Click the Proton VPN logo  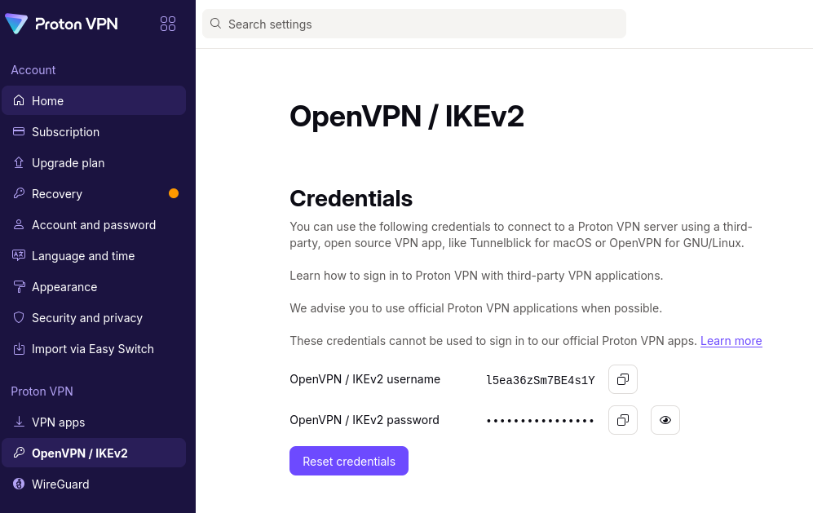click(x=61, y=24)
